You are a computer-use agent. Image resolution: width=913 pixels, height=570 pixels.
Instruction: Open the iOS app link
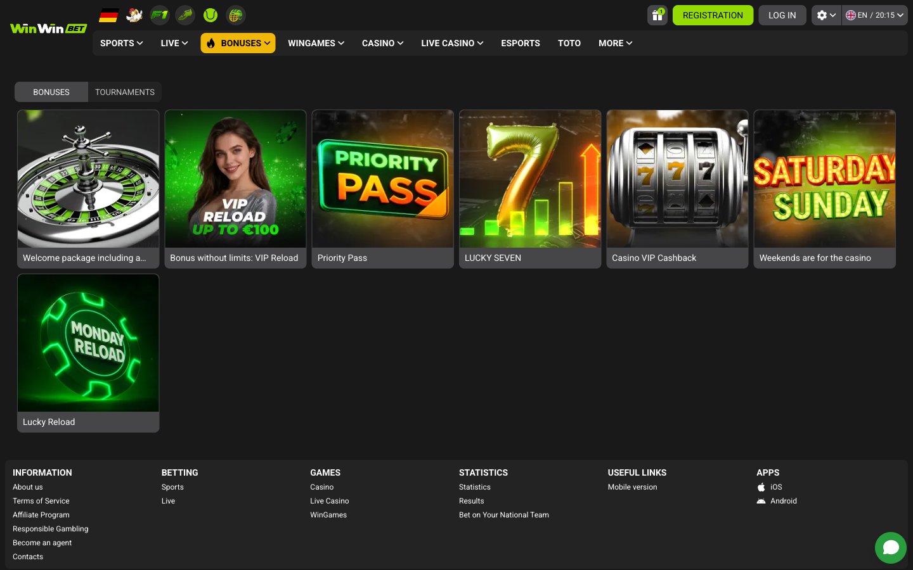776,487
